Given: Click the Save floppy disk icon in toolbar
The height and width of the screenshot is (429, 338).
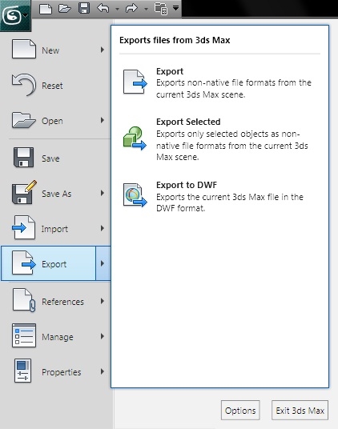Looking at the screenshot, I should tap(84, 8).
